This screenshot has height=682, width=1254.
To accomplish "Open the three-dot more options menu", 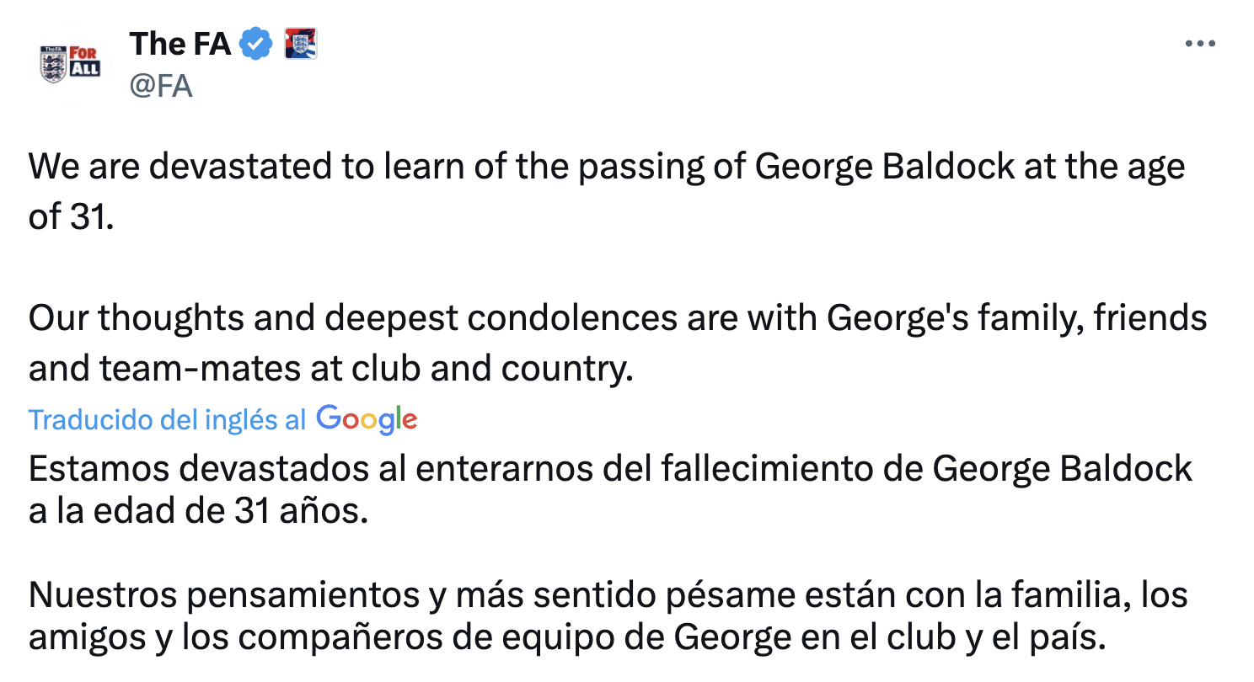I will [x=1199, y=45].
